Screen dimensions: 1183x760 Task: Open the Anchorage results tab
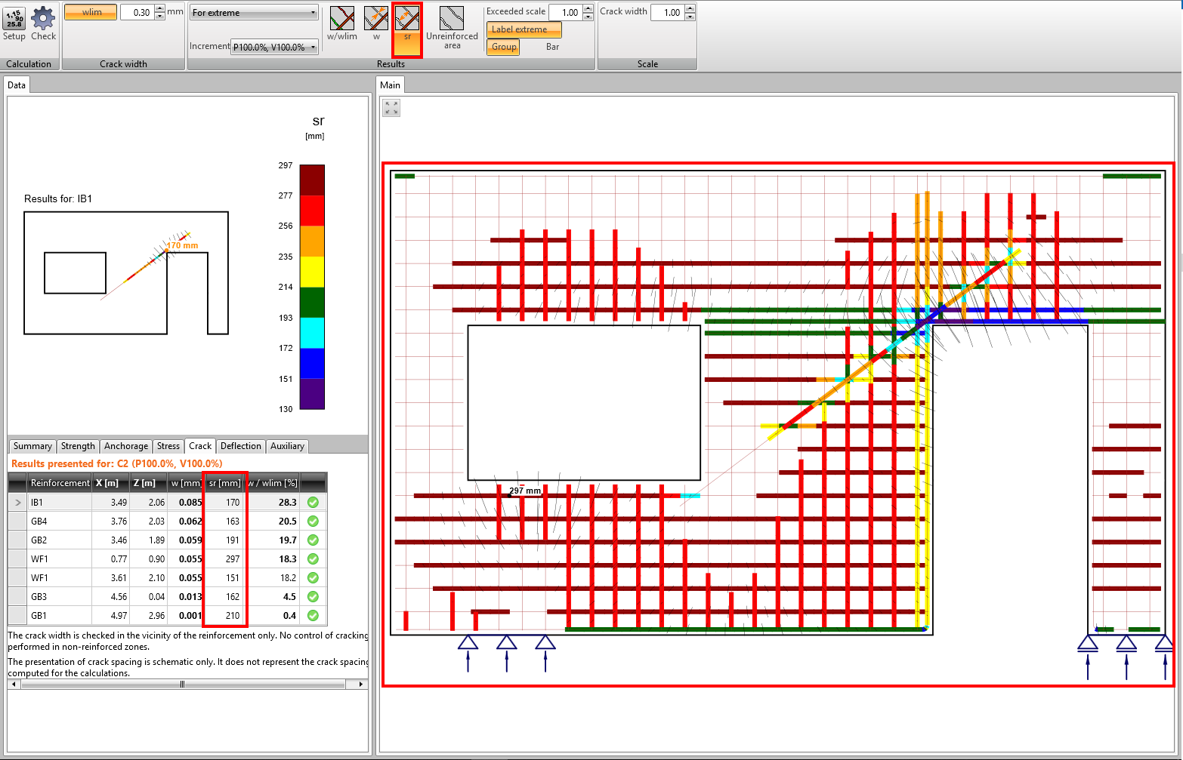[126, 446]
